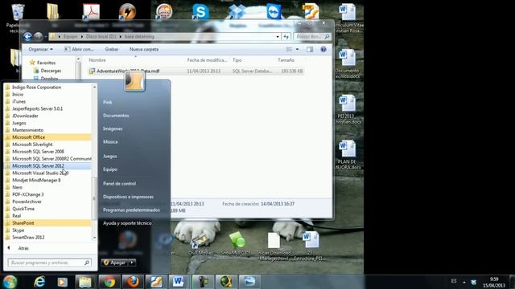The image size is (515, 289).
Task: Click Abrir con in the Explorer toolbar
Action: click(79, 49)
